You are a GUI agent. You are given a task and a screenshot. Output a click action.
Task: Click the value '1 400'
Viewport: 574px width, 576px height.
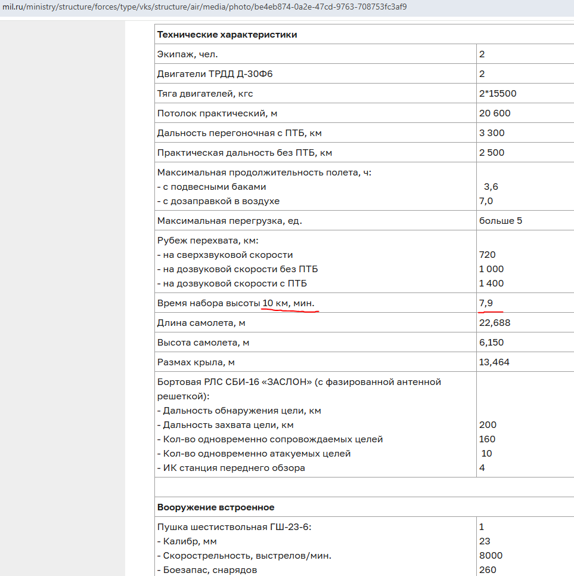coord(492,284)
